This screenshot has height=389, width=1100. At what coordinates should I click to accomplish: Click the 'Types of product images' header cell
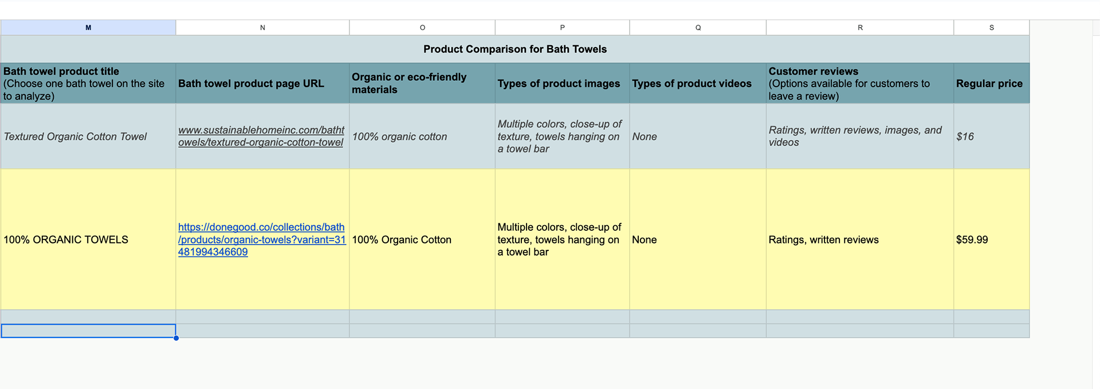click(x=562, y=84)
